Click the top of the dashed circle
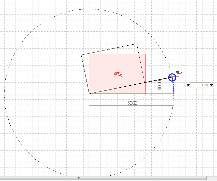This screenshot has width=217, height=181. click(x=89, y=9)
